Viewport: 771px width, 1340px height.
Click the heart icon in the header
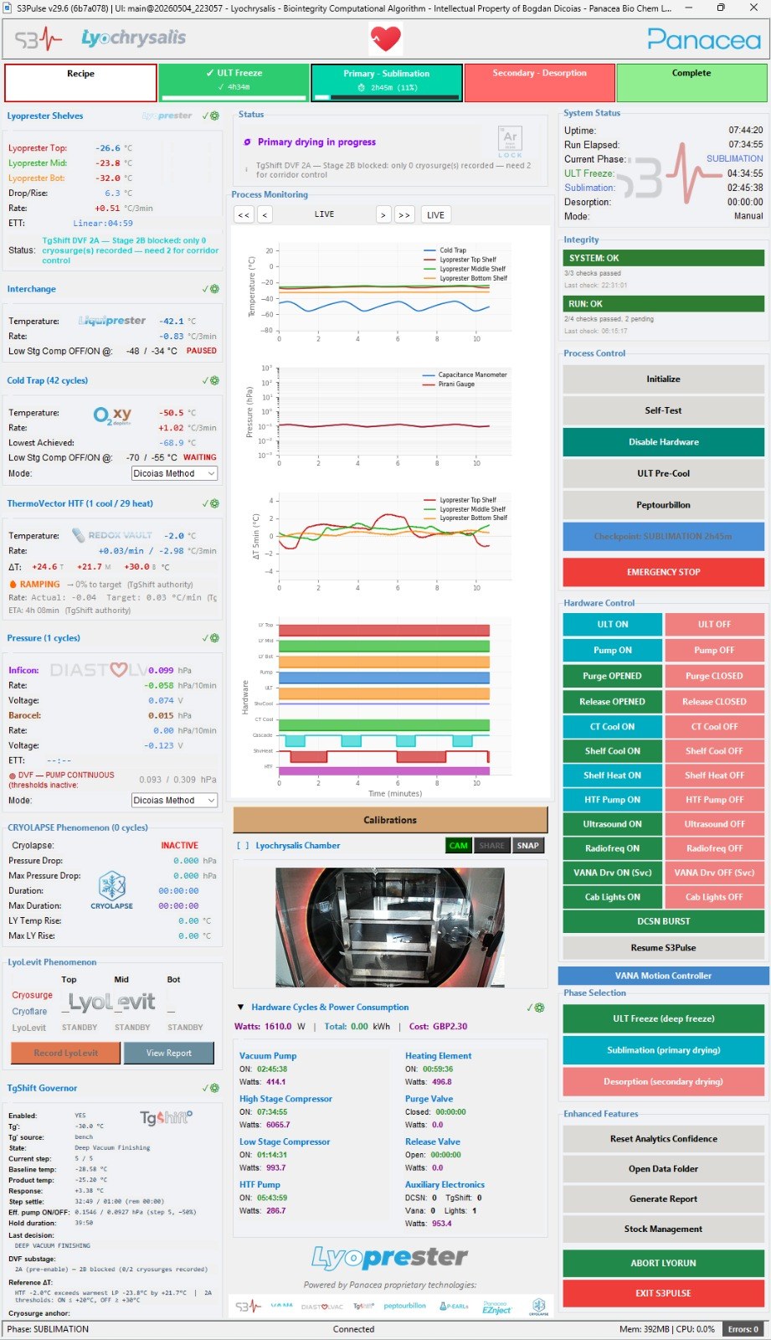coord(386,39)
